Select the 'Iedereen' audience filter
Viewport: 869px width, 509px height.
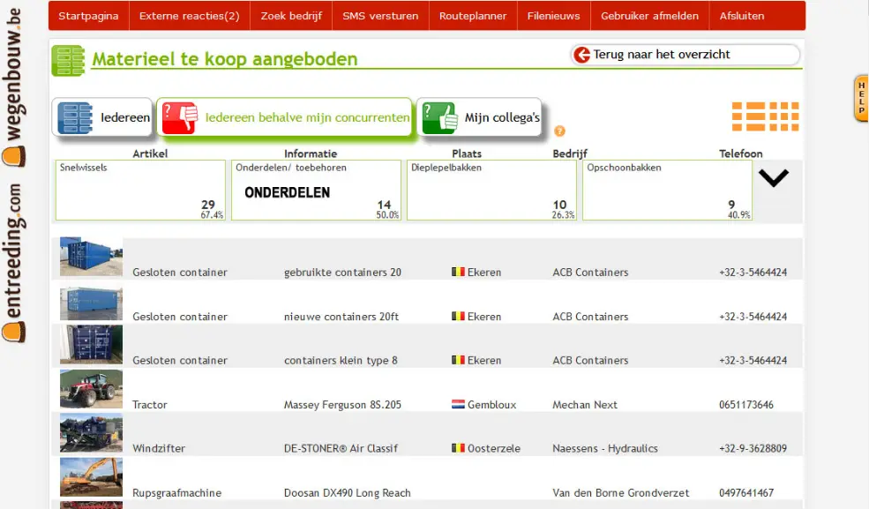tap(103, 117)
